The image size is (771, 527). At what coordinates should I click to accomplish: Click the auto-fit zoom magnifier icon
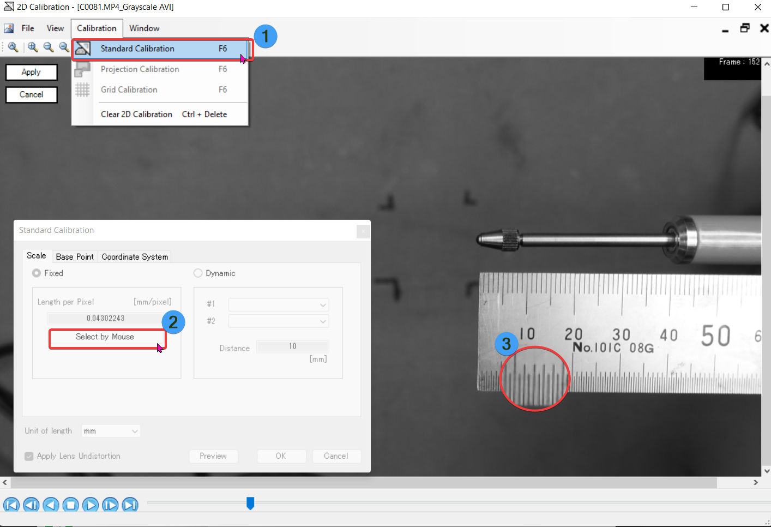tap(13, 47)
